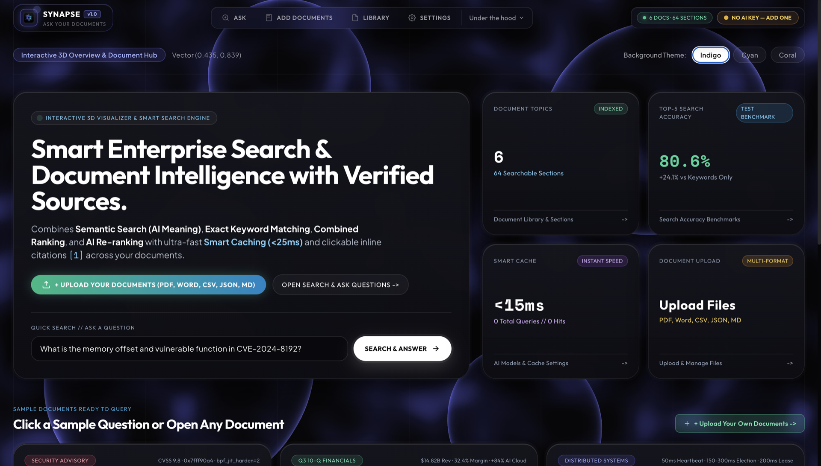Click the inline citation [1] marker
The height and width of the screenshot is (466, 821).
point(76,255)
